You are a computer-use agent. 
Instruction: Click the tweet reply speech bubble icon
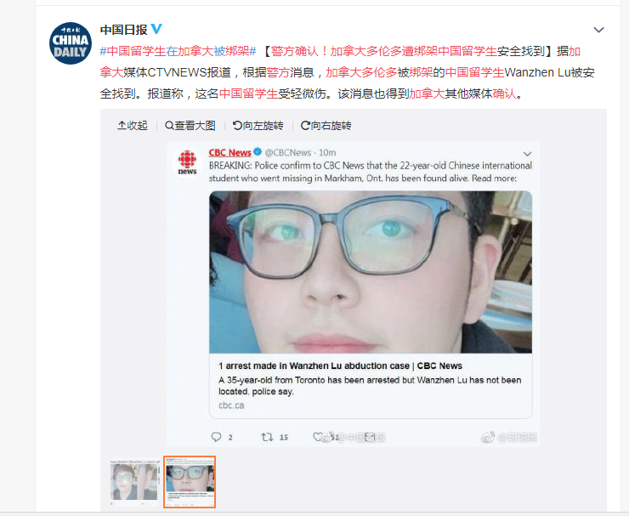(216, 437)
